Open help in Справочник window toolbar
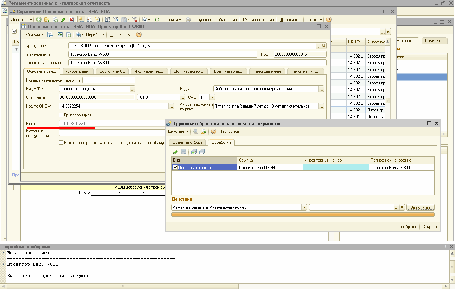The height and width of the screenshot is (289, 455). point(329,20)
